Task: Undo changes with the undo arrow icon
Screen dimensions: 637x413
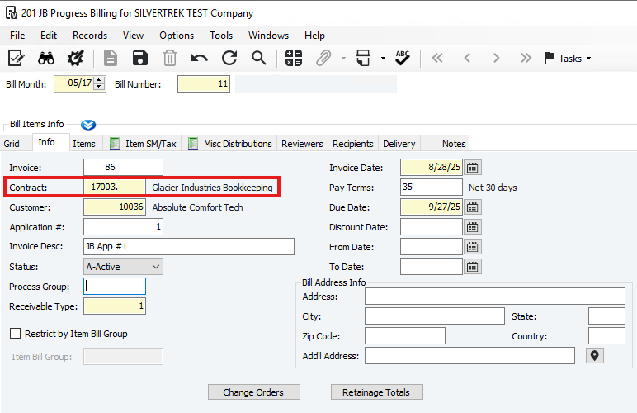Action: tap(200, 58)
